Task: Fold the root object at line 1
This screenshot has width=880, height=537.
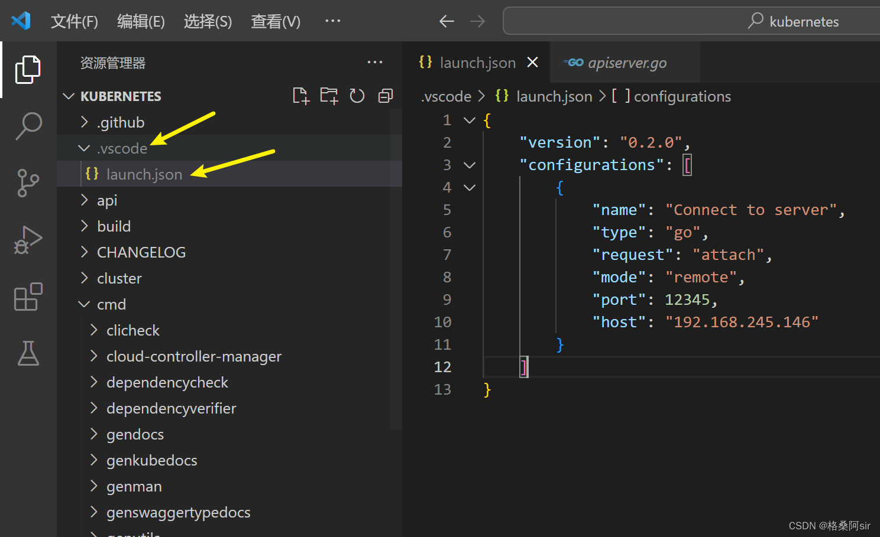Action: (x=470, y=120)
